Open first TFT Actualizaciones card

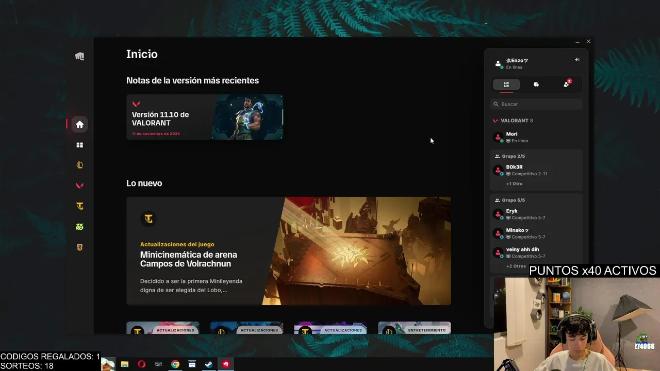163,328
